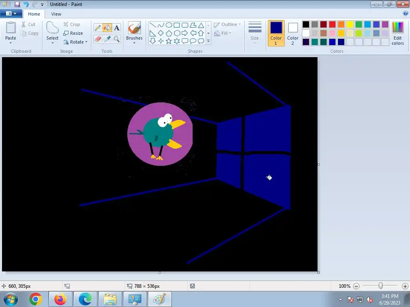The image size is (410, 307).
Task: Pick the purple color swatch
Action: pos(385,24)
